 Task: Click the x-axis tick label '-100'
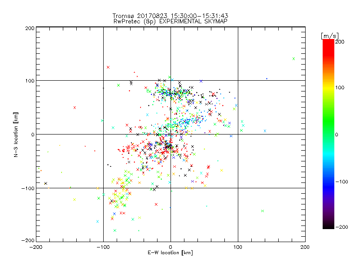coord(103,247)
